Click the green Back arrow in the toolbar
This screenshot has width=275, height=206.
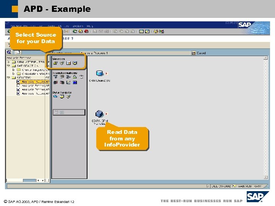[x=75, y=31]
